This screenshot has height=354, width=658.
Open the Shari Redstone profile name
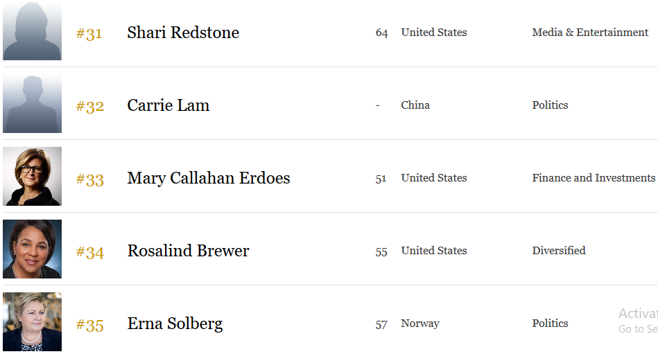click(x=183, y=33)
